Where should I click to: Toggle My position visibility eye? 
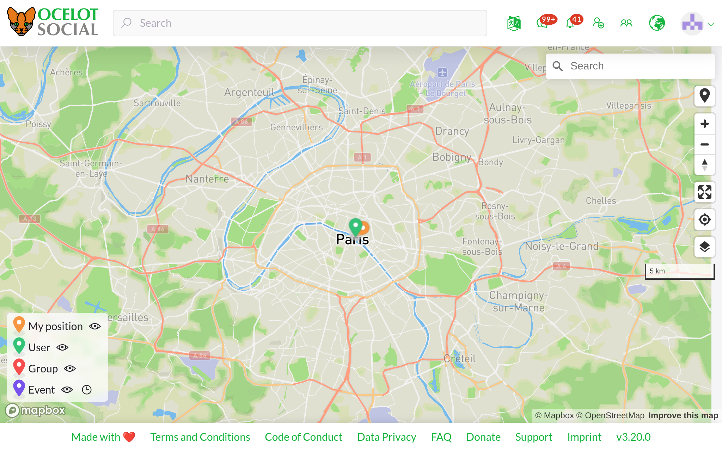coord(95,326)
